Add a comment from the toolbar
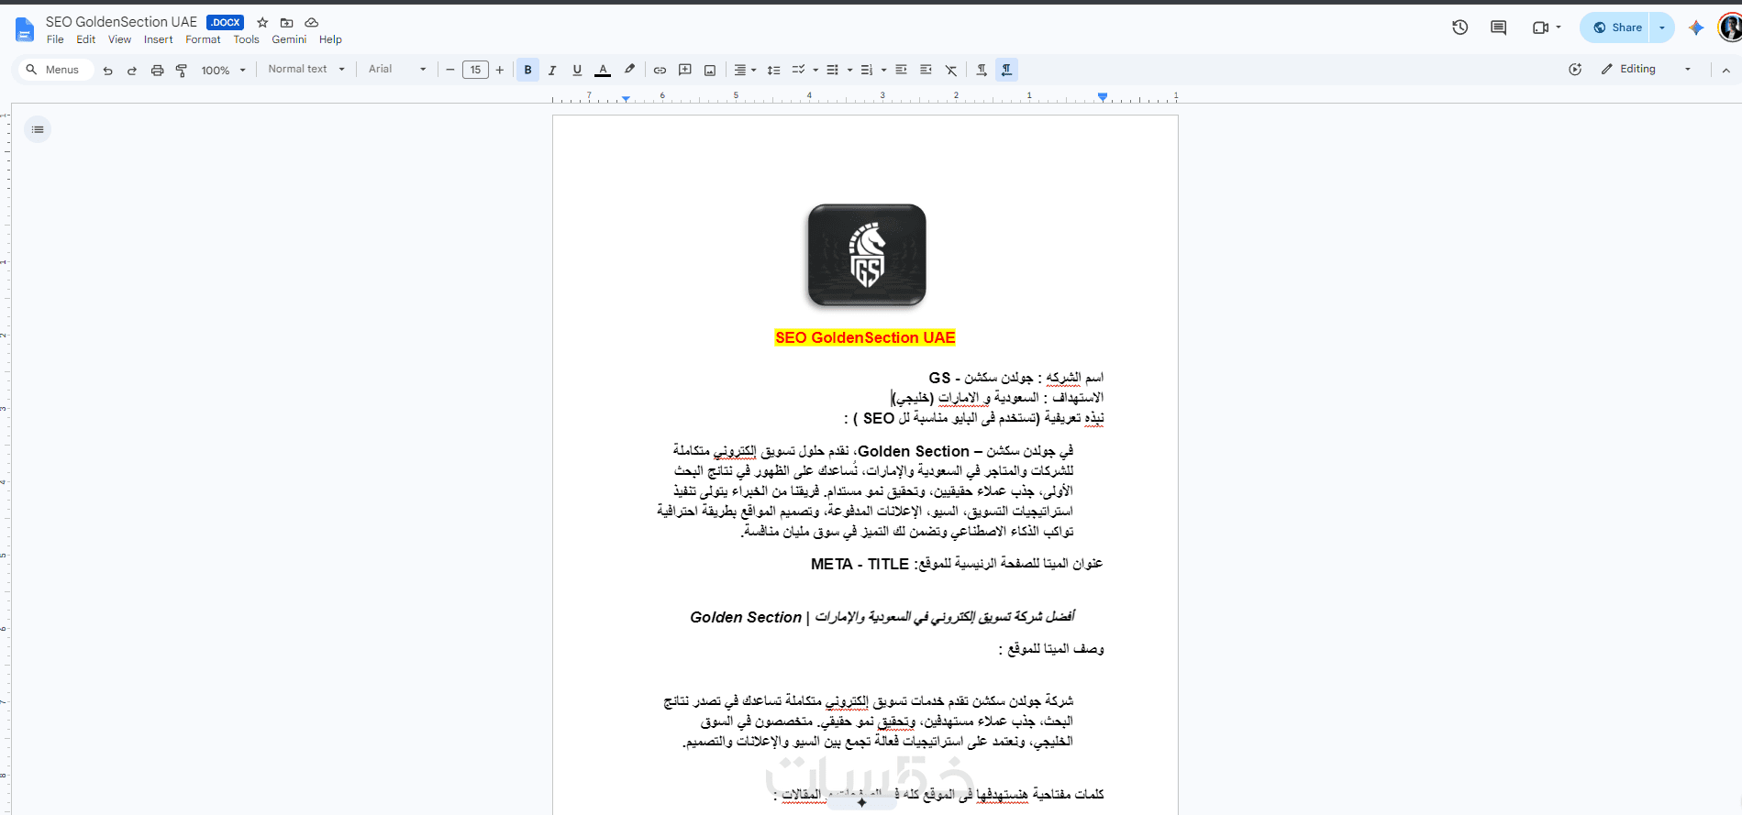Screen dimensions: 1742x815 (685, 70)
